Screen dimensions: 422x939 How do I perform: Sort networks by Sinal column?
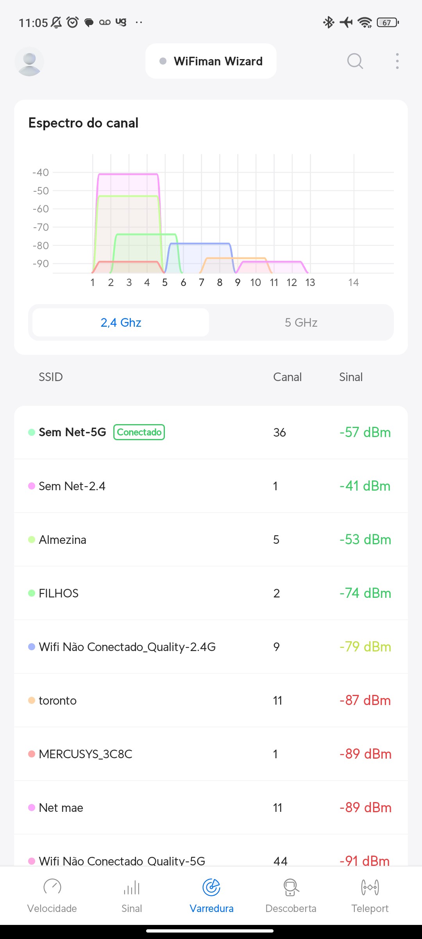click(350, 377)
